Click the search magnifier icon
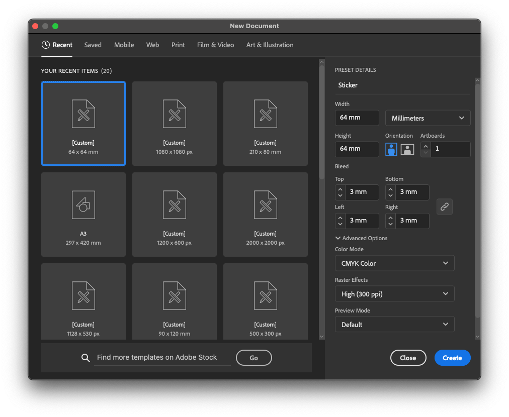 click(x=86, y=358)
